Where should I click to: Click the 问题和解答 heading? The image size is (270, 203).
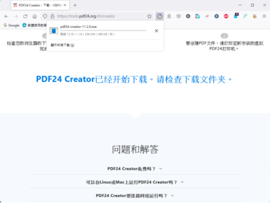135,149
